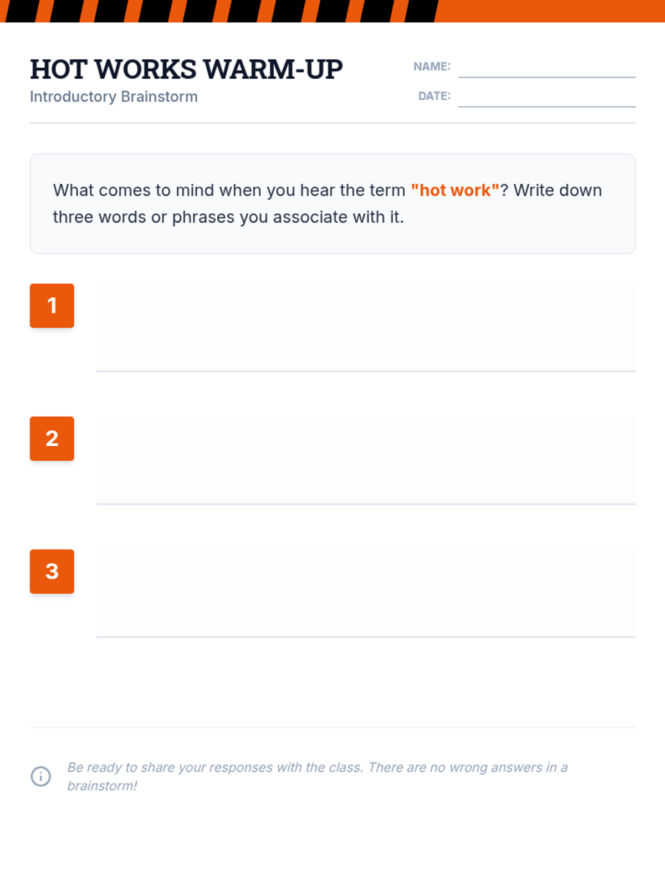Click the second response answer box
The height and width of the screenshot is (886, 665).
tap(366, 460)
